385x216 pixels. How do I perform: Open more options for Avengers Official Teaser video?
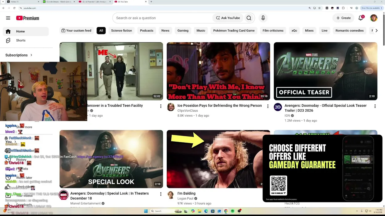pyautogui.click(x=375, y=106)
